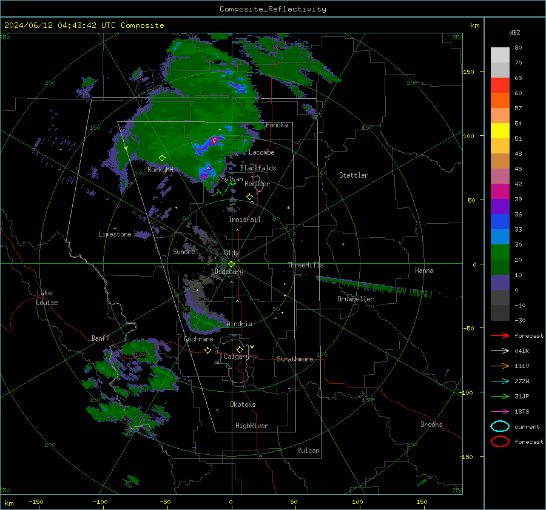Select the red 65-60 dBZ swatch
This screenshot has height=510, width=546.
[x=500, y=86]
